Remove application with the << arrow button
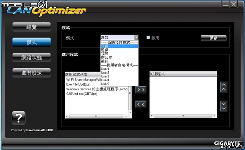Viewport: 245px width, 150px height. [140, 104]
